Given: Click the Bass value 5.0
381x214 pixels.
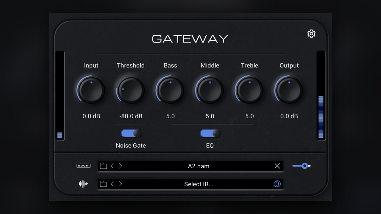Looking at the screenshot, I should (x=171, y=116).
